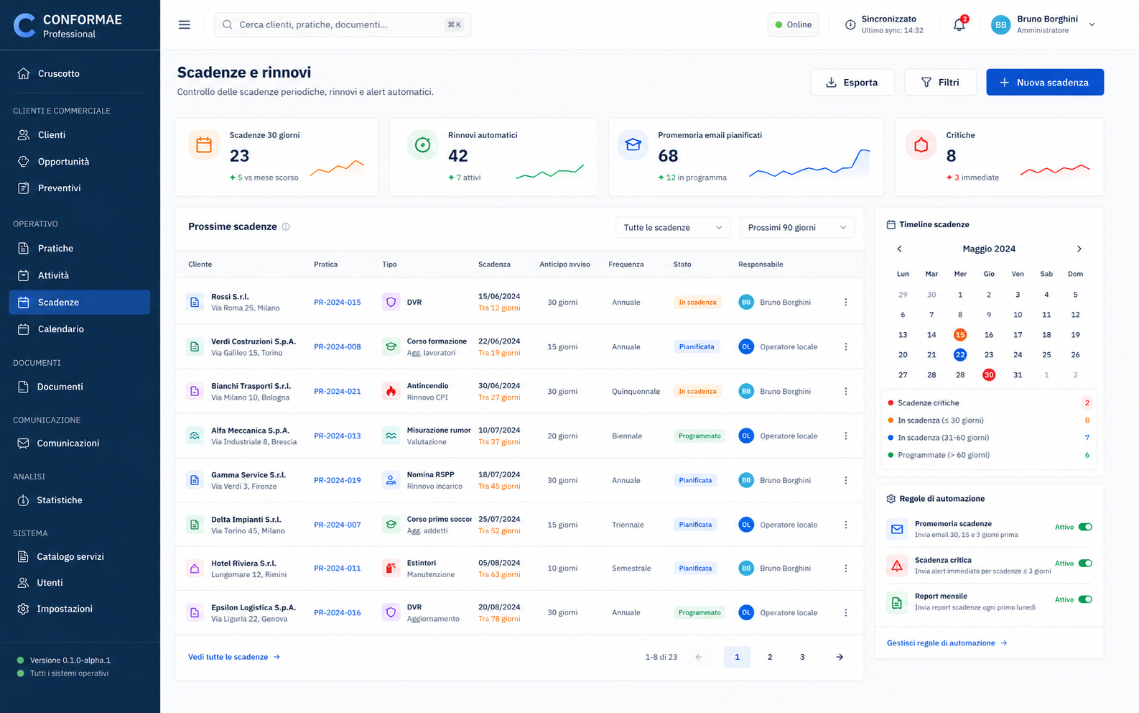This screenshot has height=713, width=1139.
Task: Follow the Gestisci regole di automazione link
Action: coord(947,643)
